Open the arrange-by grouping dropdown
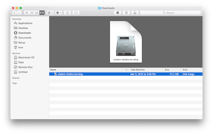 pos(50,13)
